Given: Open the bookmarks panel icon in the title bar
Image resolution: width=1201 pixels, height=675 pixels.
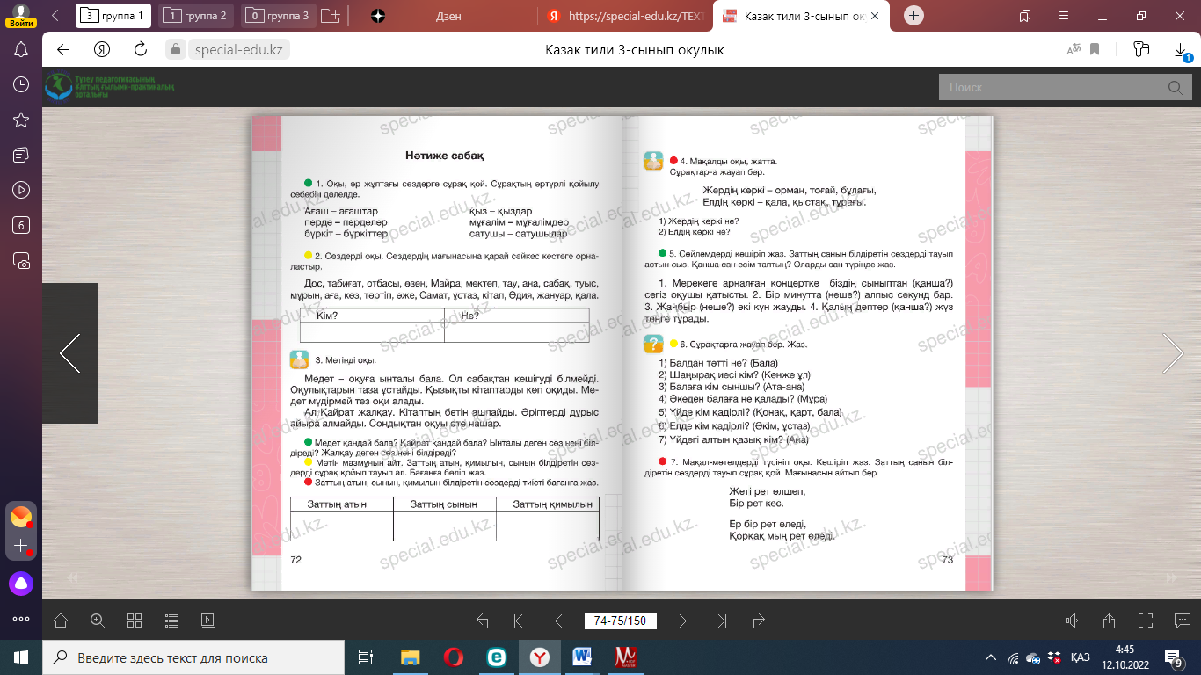Looking at the screenshot, I should [x=1025, y=16].
